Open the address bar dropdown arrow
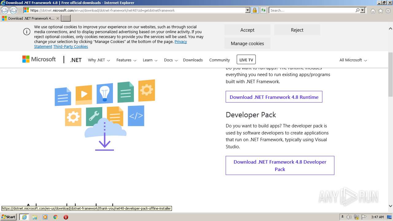Viewport: 393px width, 221px height. [x=248, y=10]
